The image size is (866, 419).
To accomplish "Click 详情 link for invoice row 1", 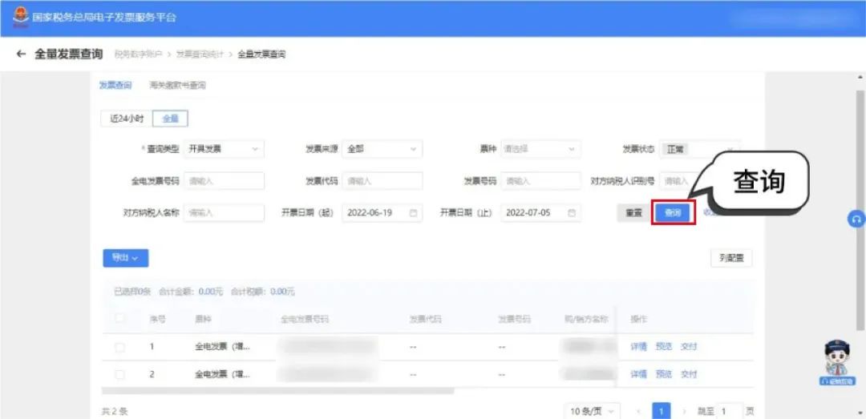I will [638, 347].
